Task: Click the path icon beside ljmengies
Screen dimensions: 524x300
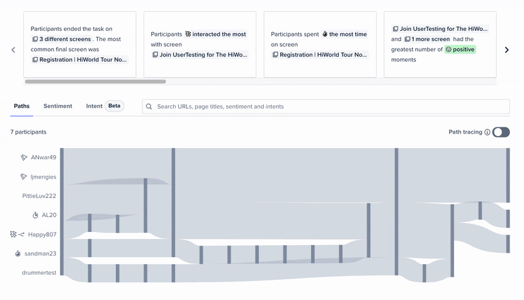Action: pos(24,176)
